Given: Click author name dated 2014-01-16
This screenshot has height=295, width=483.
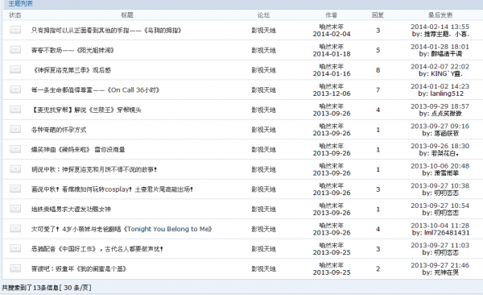Looking at the screenshot, I should [x=332, y=67].
